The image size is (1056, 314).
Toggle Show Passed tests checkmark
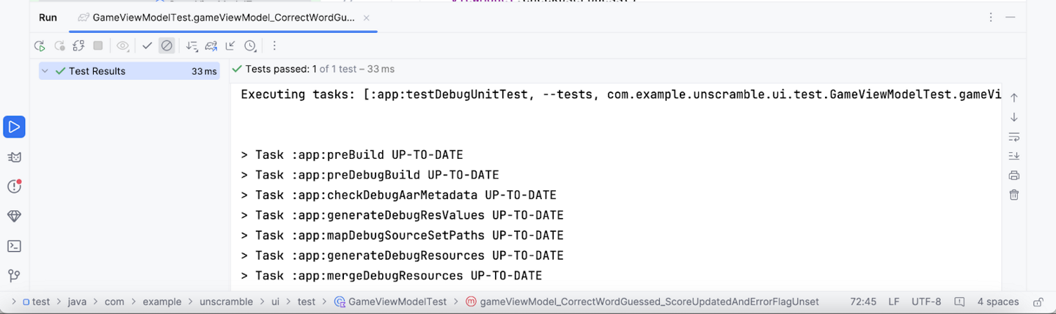click(147, 46)
